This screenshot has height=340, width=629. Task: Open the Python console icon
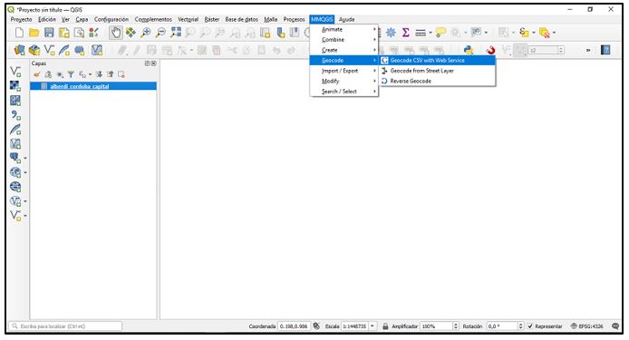point(469,50)
